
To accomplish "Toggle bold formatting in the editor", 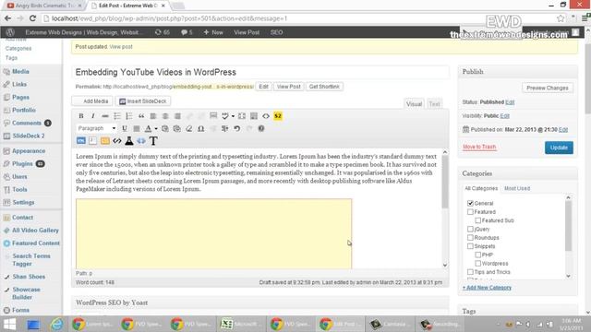I will pos(81,116).
